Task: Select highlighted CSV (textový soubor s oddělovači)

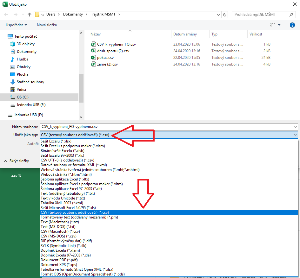Action: 169,212
